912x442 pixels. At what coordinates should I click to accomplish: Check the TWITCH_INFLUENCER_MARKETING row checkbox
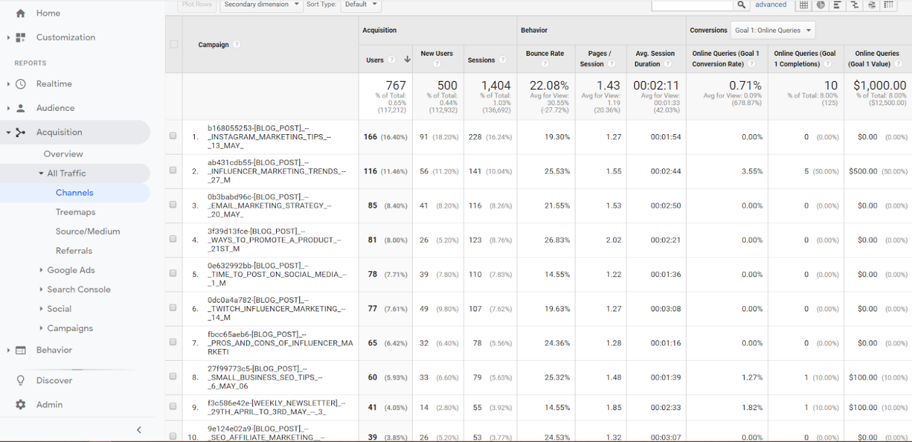pos(173,307)
